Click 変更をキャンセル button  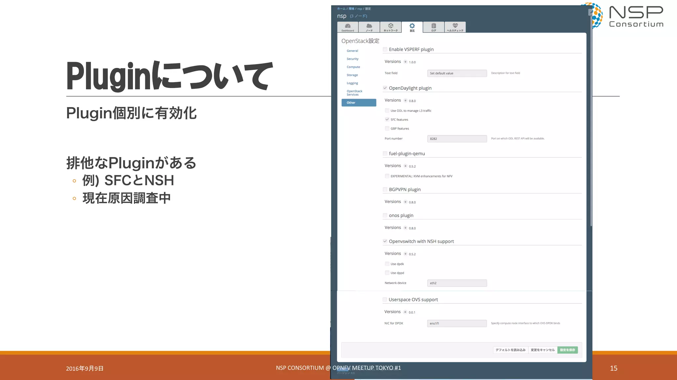click(x=543, y=350)
